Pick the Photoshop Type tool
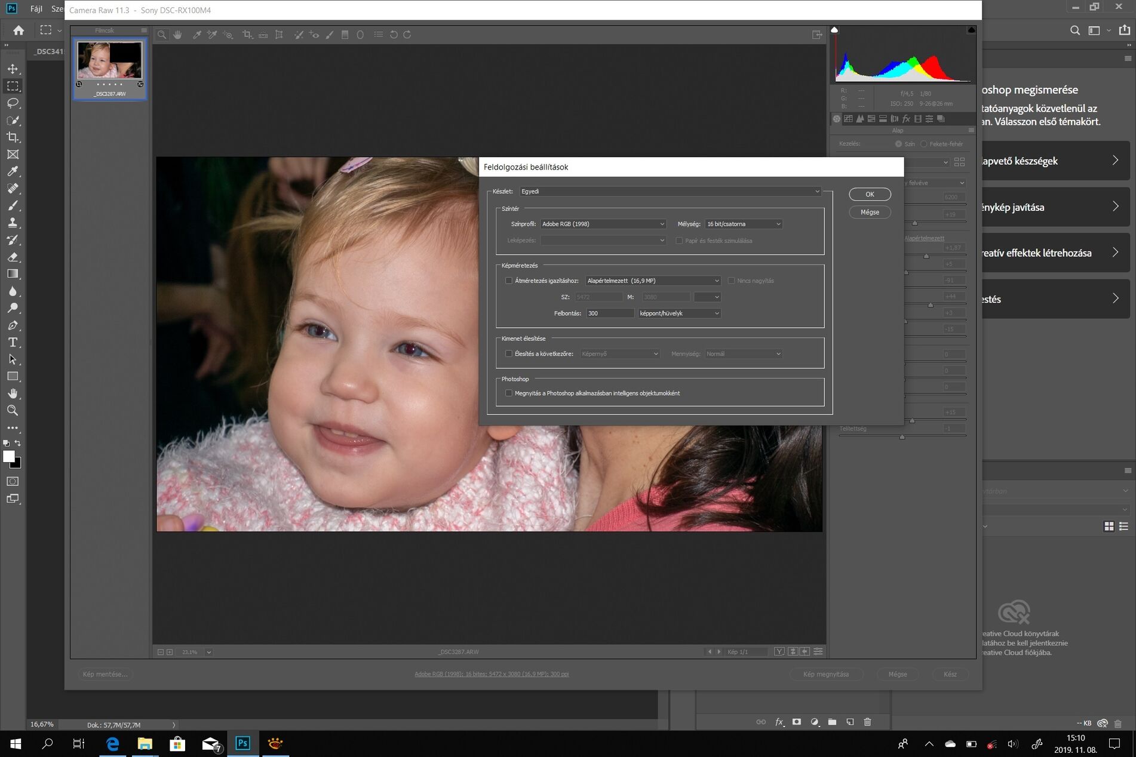1136x757 pixels. point(13,342)
